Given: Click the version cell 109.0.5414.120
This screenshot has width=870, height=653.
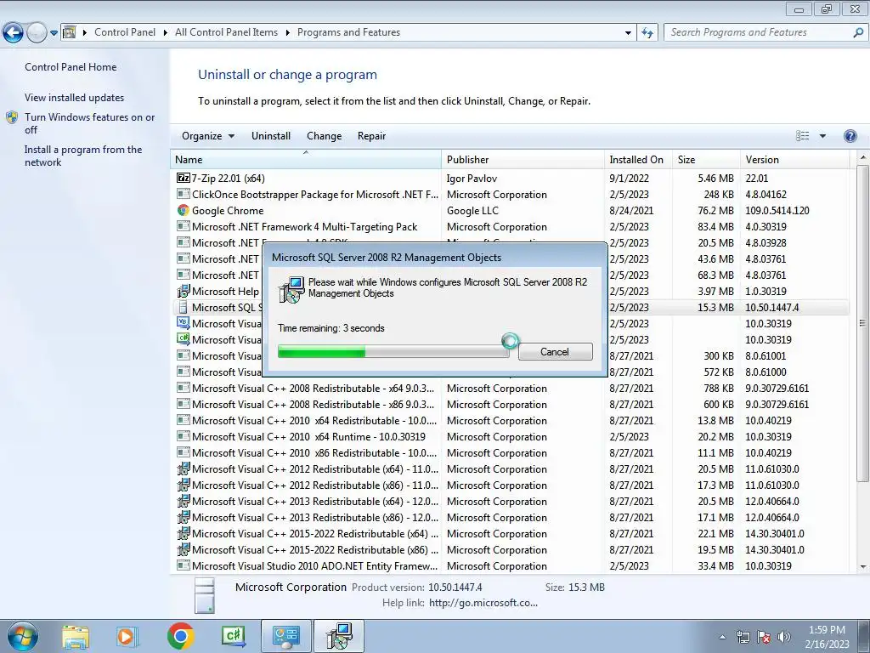Looking at the screenshot, I should [x=777, y=211].
